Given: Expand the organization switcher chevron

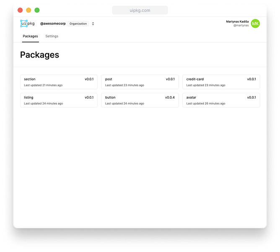Looking at the screenshot, I should click(x=93, y=24).
